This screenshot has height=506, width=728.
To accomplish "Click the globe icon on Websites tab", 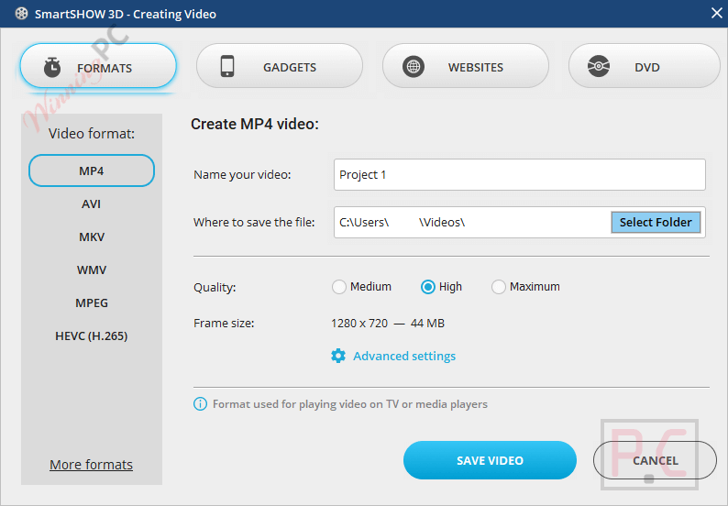I will click(x=414, y=67).
